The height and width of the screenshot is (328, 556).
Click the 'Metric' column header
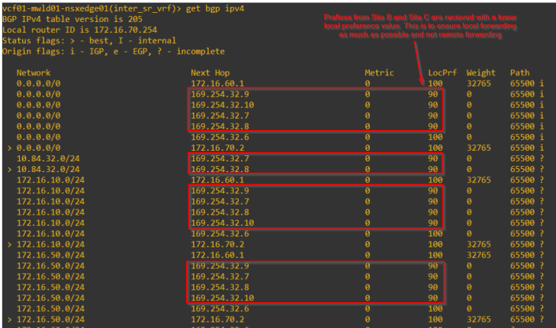click(x=379, y=72)
